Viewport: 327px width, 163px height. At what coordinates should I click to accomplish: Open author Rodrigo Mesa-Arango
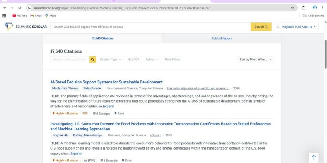87,135
